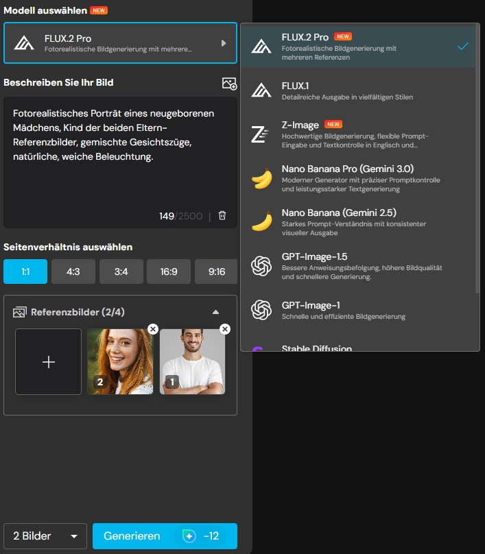Choose FLUX.2 Pro in the model list

coord(358,47)
